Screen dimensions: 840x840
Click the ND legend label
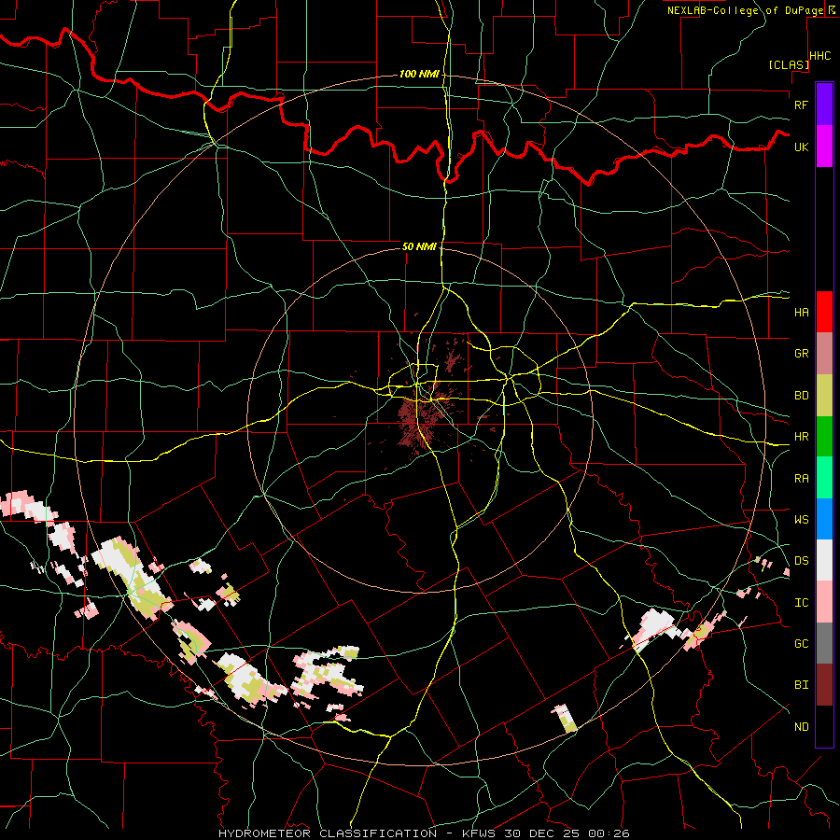[802, 727]
